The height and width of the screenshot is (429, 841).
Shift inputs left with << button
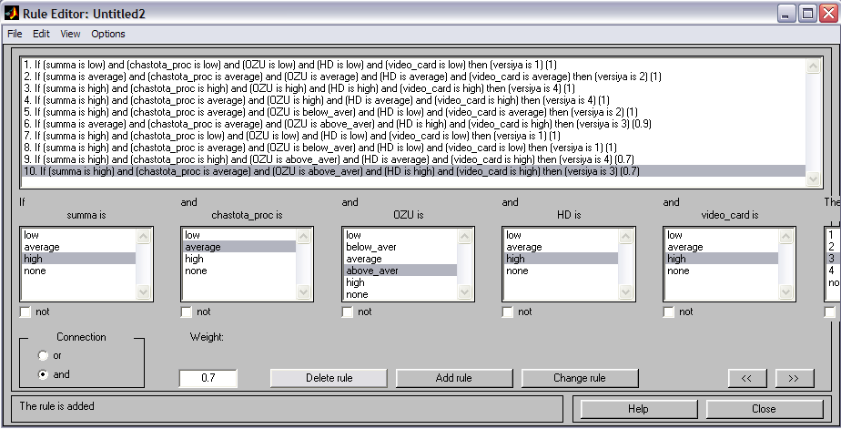click(x=747, y=378)
